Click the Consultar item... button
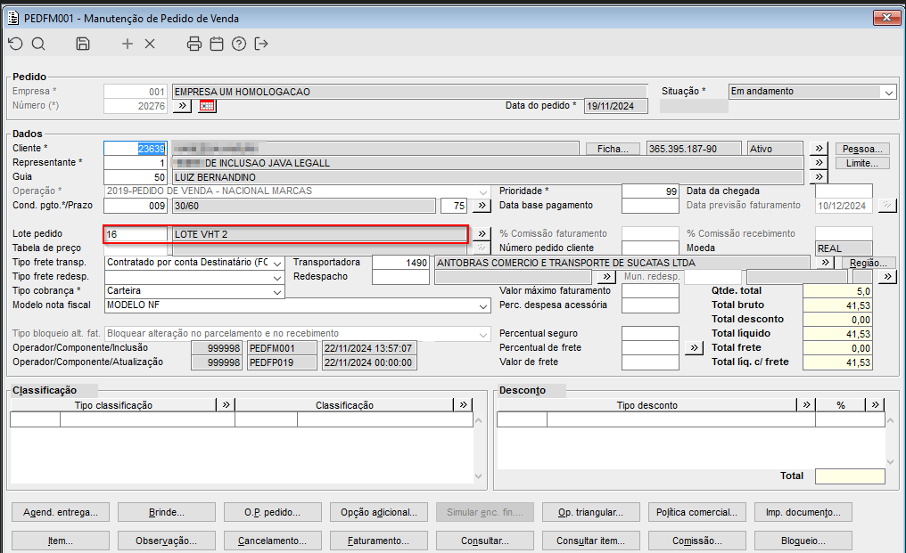 pyautogui.click(x=591, y=541)
